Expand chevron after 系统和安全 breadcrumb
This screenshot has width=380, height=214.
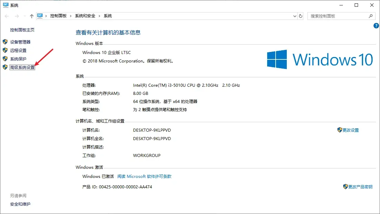(99, 16)
